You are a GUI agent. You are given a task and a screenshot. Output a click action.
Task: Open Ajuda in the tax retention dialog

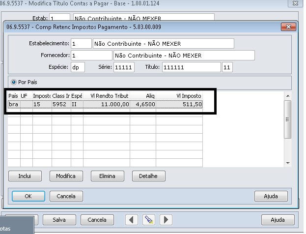(x=271, y=196)
